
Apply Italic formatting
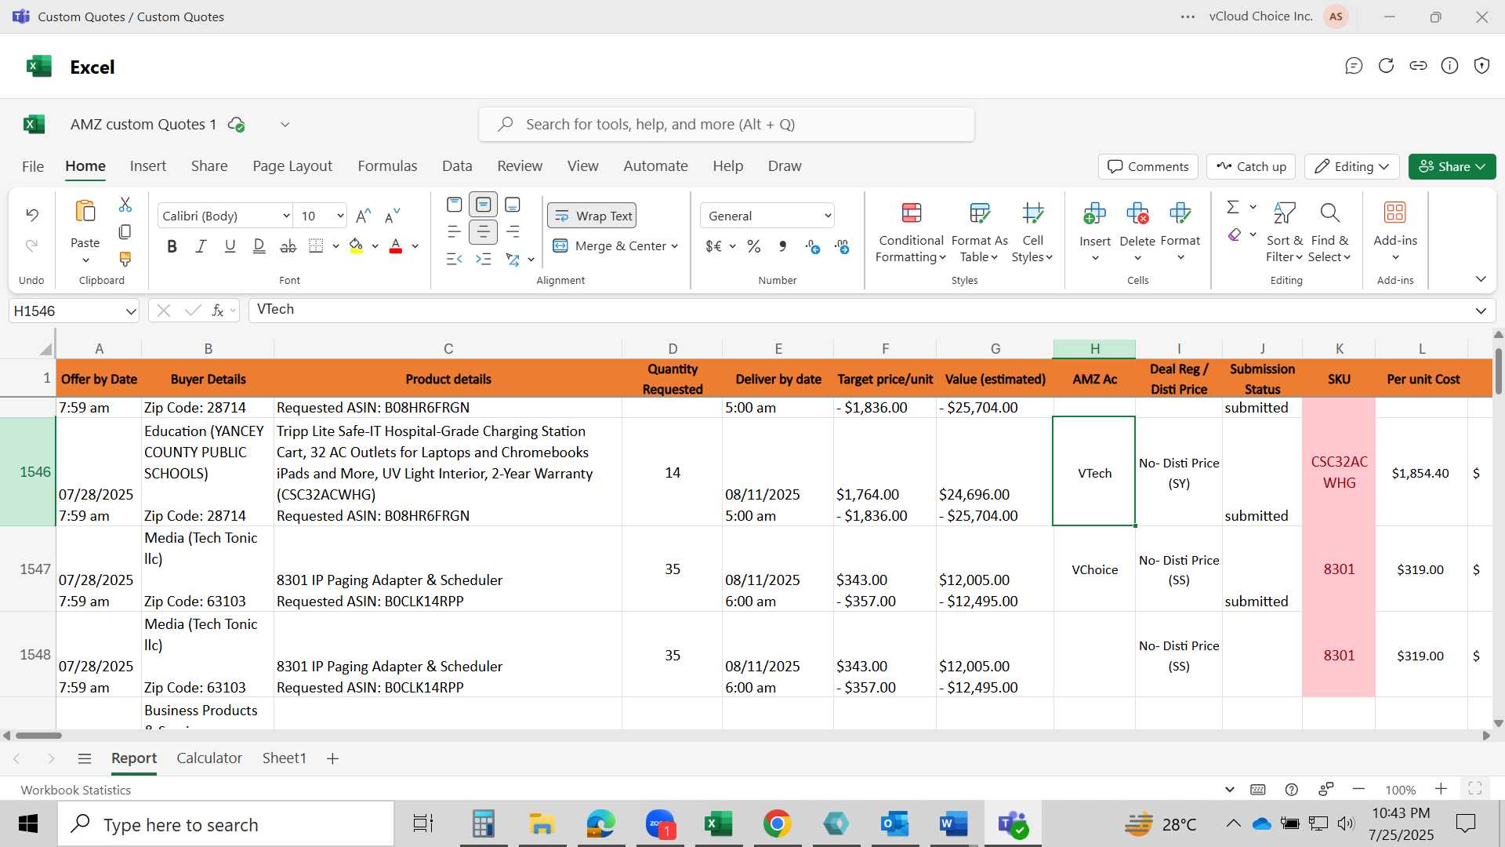201,246
